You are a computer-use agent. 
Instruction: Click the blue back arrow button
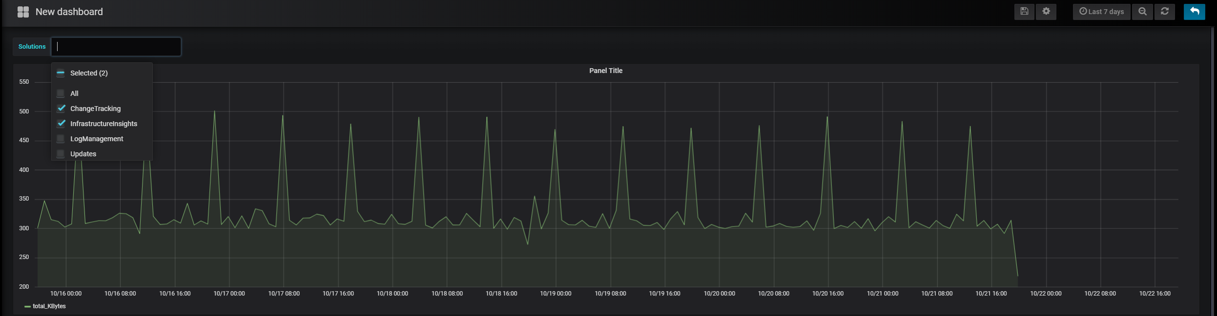1195,12
